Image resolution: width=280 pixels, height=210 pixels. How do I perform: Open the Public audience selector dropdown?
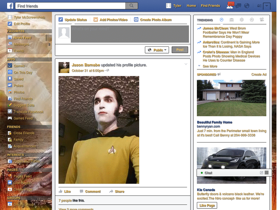click(157, 49)
